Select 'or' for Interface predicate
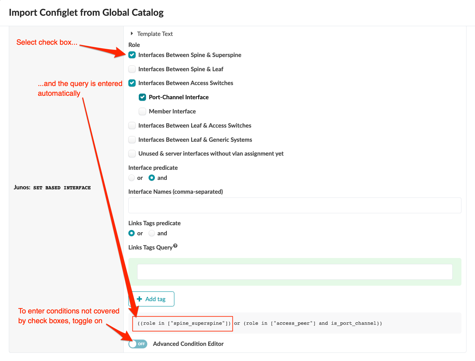This screenshot has width=475, height=361. coord(132,178)
